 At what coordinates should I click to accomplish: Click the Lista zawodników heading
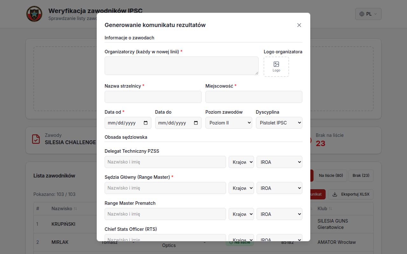coord(54,176)
